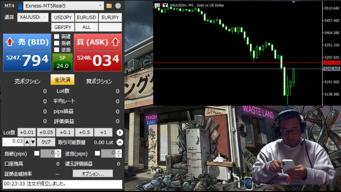Increase lot size with the black up arrow

pos(27,142)
